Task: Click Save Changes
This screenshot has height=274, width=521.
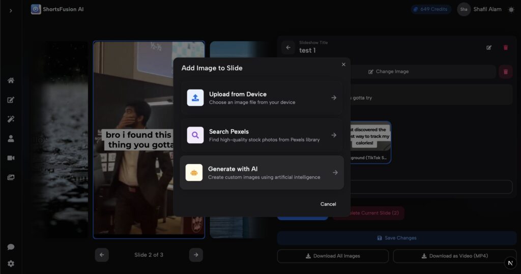Action: coord(397,238)
